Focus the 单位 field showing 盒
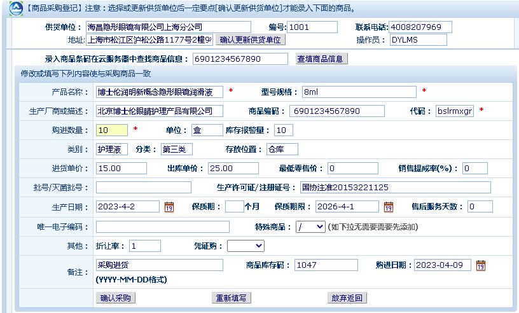This screenshot has height=313, width=519. tap(207, 130)
